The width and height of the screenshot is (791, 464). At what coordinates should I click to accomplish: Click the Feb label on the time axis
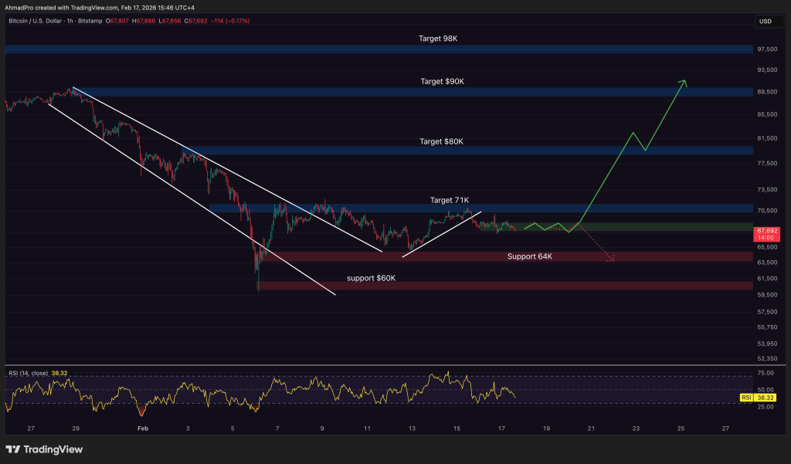pyautogui.click(x=142, y=427)
